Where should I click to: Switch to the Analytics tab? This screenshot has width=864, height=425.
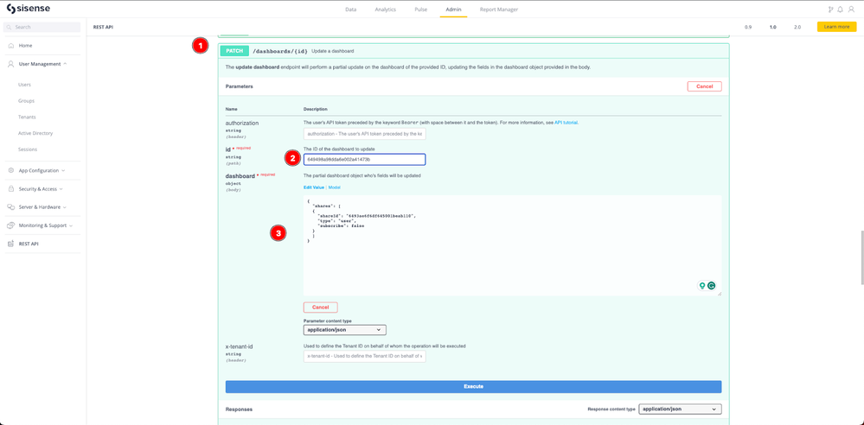pyautogui.click(x=385, y=10)
